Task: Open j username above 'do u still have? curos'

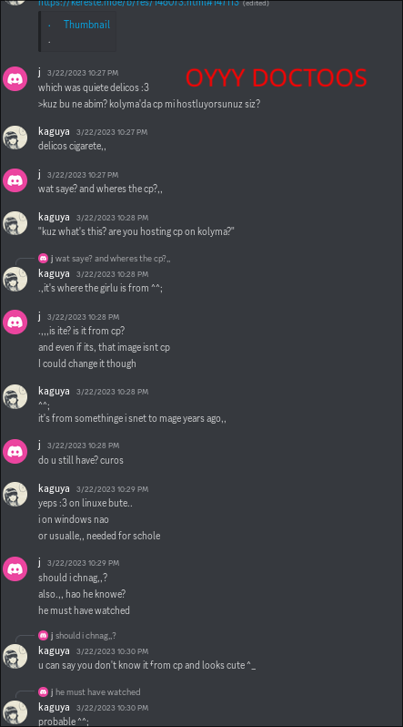Action: point(39,445)
